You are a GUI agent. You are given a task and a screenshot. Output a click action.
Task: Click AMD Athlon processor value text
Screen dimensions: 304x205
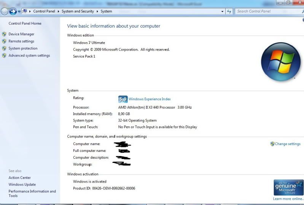(155, 107)
